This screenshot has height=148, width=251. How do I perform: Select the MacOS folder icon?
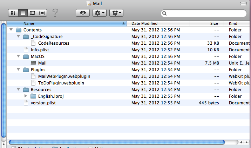pyautogui.click(x=26, y=57)
